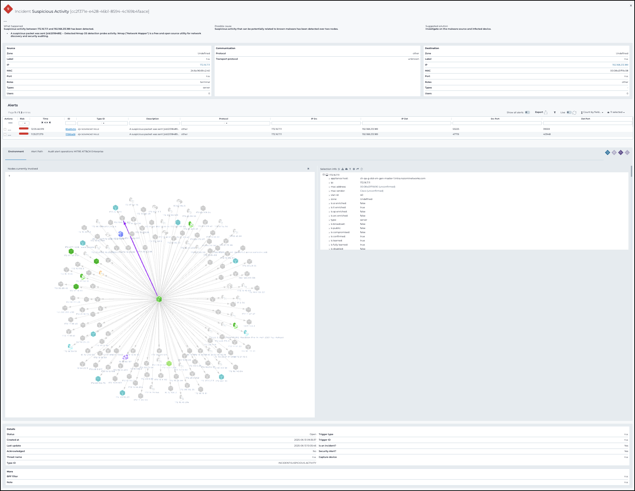Toggle the Show all alerts switch
The width and height of the screenshot is (635, 491).
click(527, 112)
